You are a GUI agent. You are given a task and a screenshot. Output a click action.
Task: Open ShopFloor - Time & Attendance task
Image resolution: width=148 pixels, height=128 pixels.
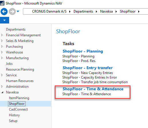86,94
